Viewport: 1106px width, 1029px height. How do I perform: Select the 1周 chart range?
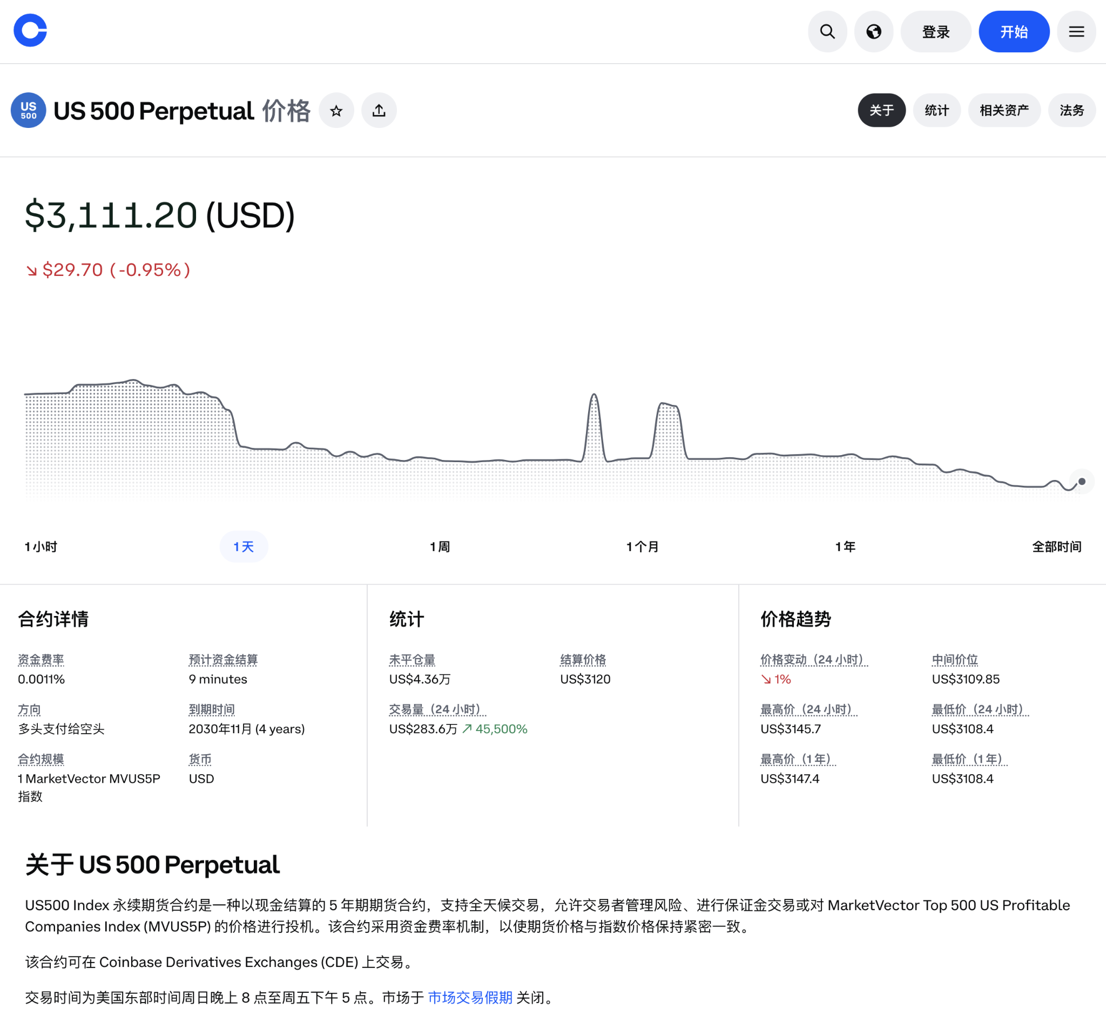440,547
